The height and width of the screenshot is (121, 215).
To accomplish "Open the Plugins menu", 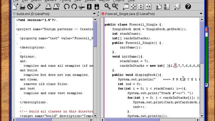I will tap(119, 1).
